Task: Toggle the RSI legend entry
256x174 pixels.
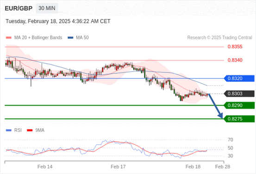Action: [x=14, y=130]
